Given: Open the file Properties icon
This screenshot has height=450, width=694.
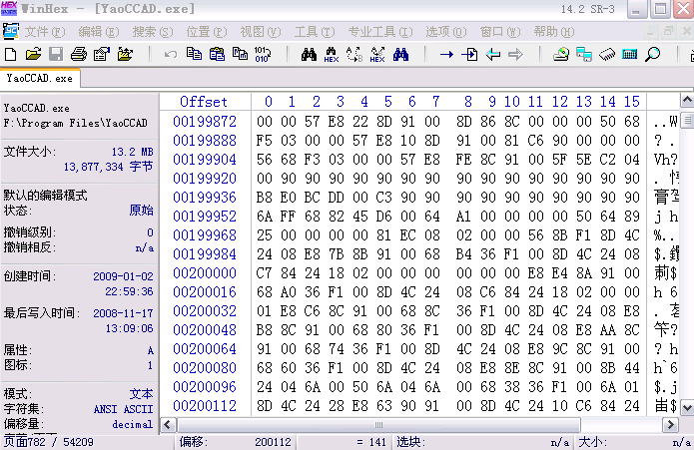Looking at the screenshot, I should click(102, 54).
